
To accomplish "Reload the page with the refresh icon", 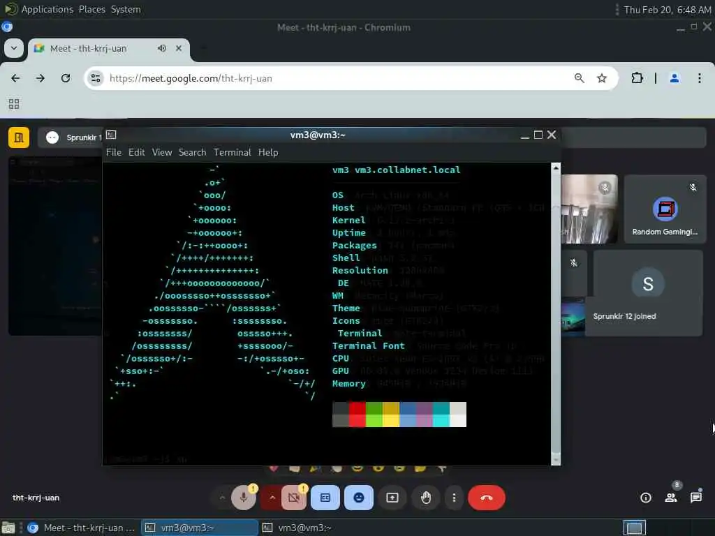I will coord(66,78).
